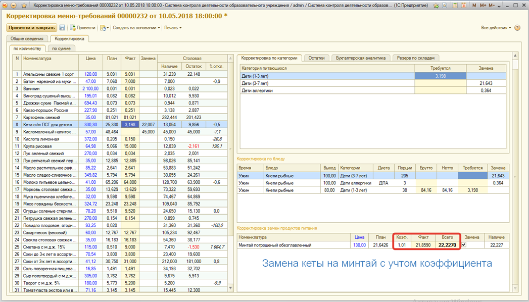The height and width of the screenshot is (302, 529).
Task: Select Дети (3-7 лет) category row
Action: point(373,83)
